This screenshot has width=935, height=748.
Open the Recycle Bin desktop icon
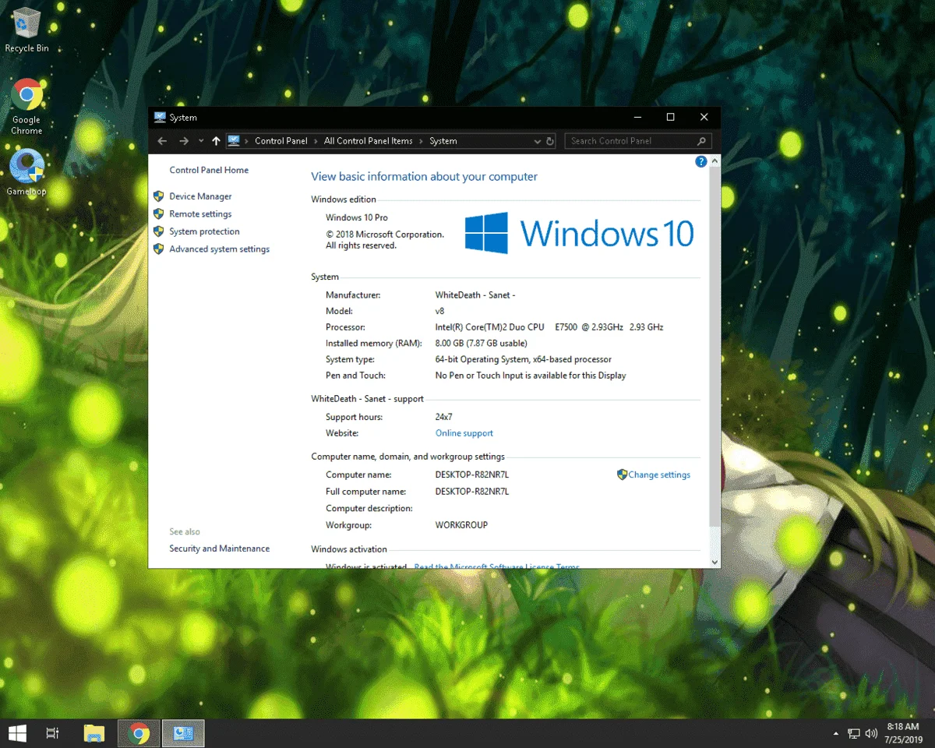click(x=26, y=30)
